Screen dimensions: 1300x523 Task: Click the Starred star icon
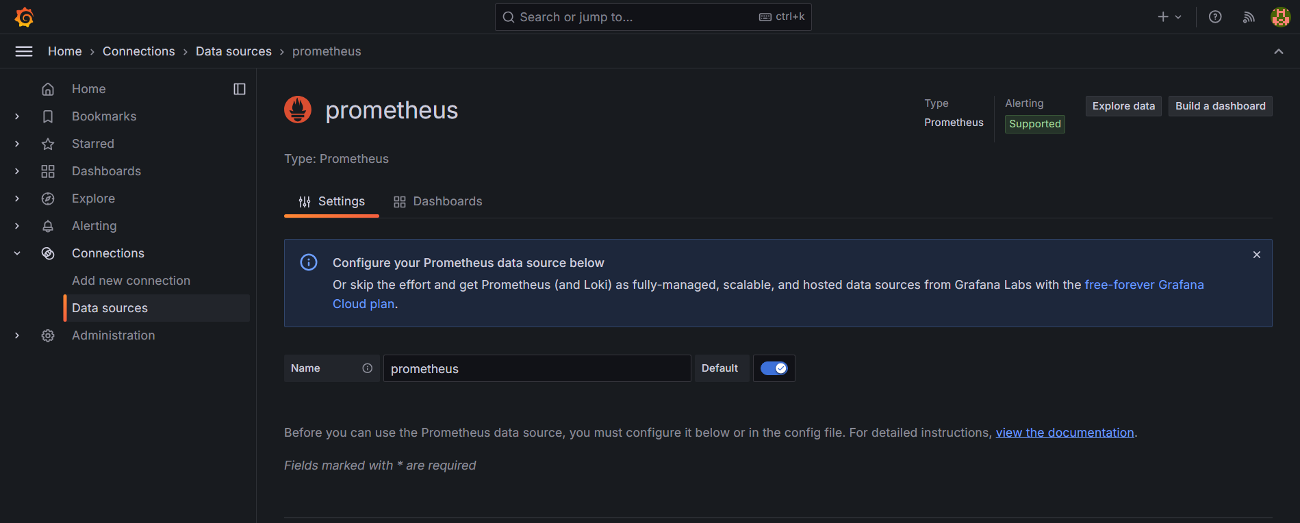pyautogui.click(x=48, y=144)
